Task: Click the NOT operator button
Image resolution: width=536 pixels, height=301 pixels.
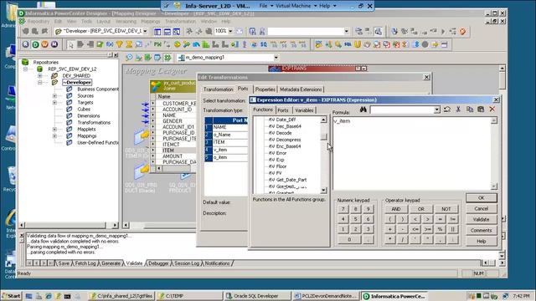Action: (x=446, y=209)
